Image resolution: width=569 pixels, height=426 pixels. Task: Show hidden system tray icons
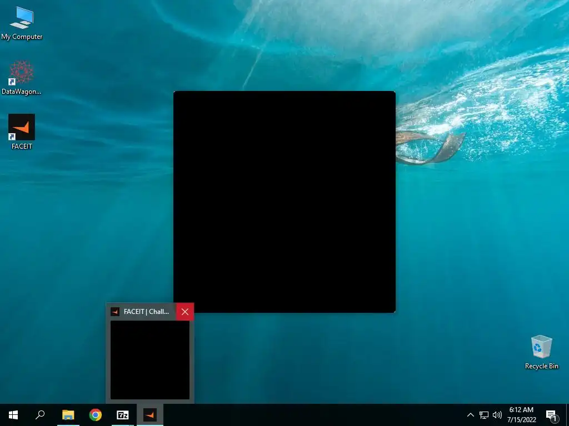(x=470, y=415)
